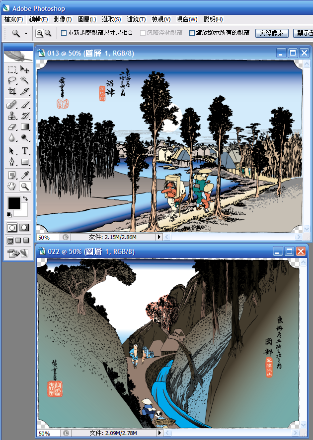The height and width of the screenshot is (440, 313).
Task: Select the Path Selection arrow tool
Action: click(11, 151)
